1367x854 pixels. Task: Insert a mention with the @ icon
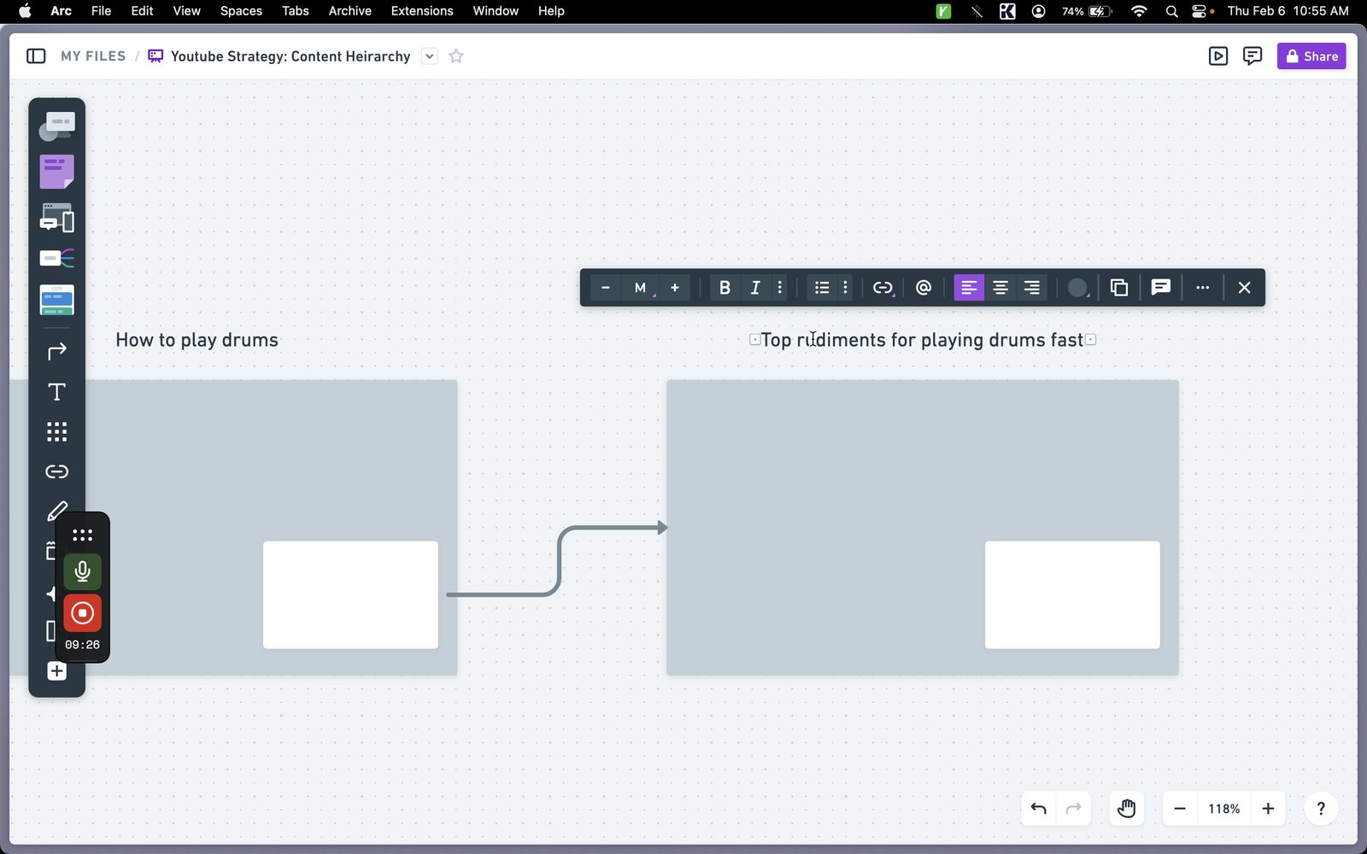coord(924,288)
